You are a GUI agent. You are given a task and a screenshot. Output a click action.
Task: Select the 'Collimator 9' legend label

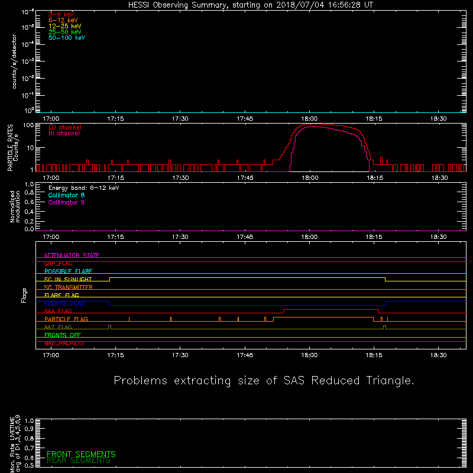(x=66, y=202)
